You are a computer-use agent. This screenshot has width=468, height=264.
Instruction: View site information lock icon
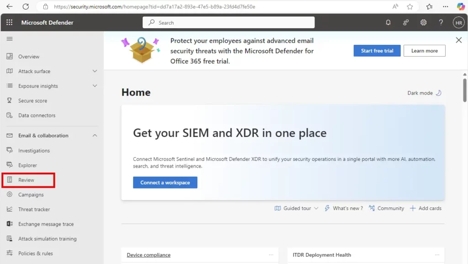46,6
